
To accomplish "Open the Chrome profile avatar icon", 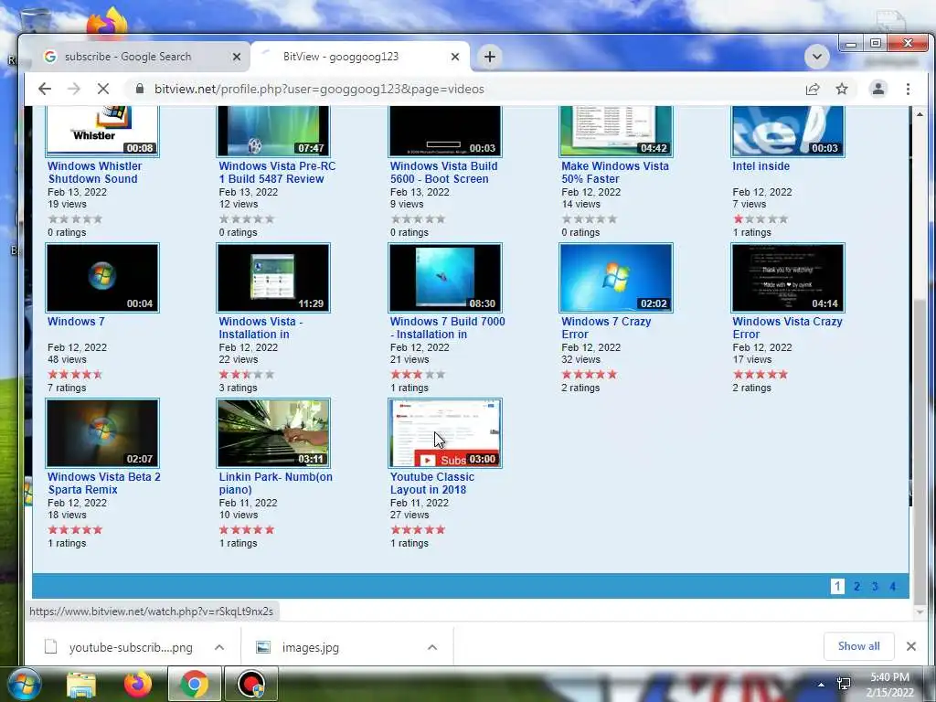I will click(x=878, y=89).
